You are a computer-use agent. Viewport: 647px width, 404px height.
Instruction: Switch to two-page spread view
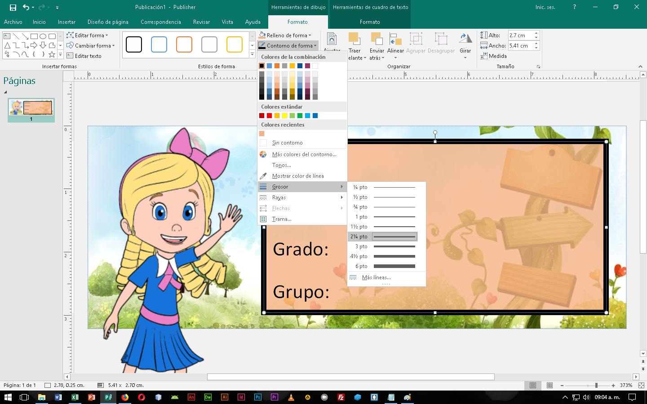(550, 385)
